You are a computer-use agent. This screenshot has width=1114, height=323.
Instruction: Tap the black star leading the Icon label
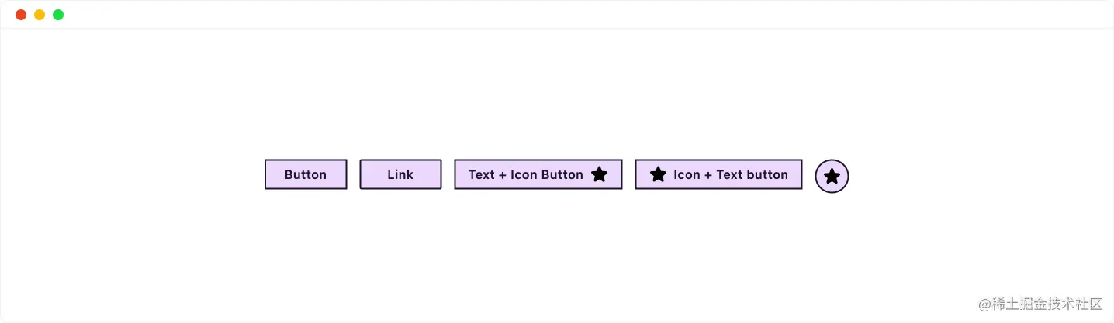[x=658, y=174]
